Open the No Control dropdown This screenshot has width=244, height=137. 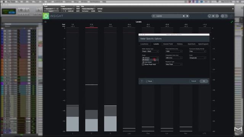coord(85,11)
